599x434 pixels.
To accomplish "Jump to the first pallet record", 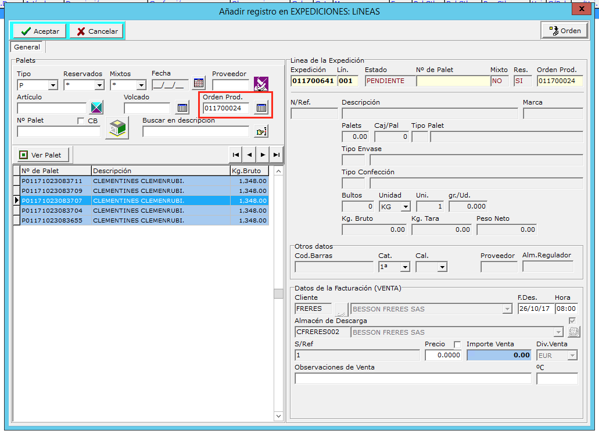I will point(236,155).
